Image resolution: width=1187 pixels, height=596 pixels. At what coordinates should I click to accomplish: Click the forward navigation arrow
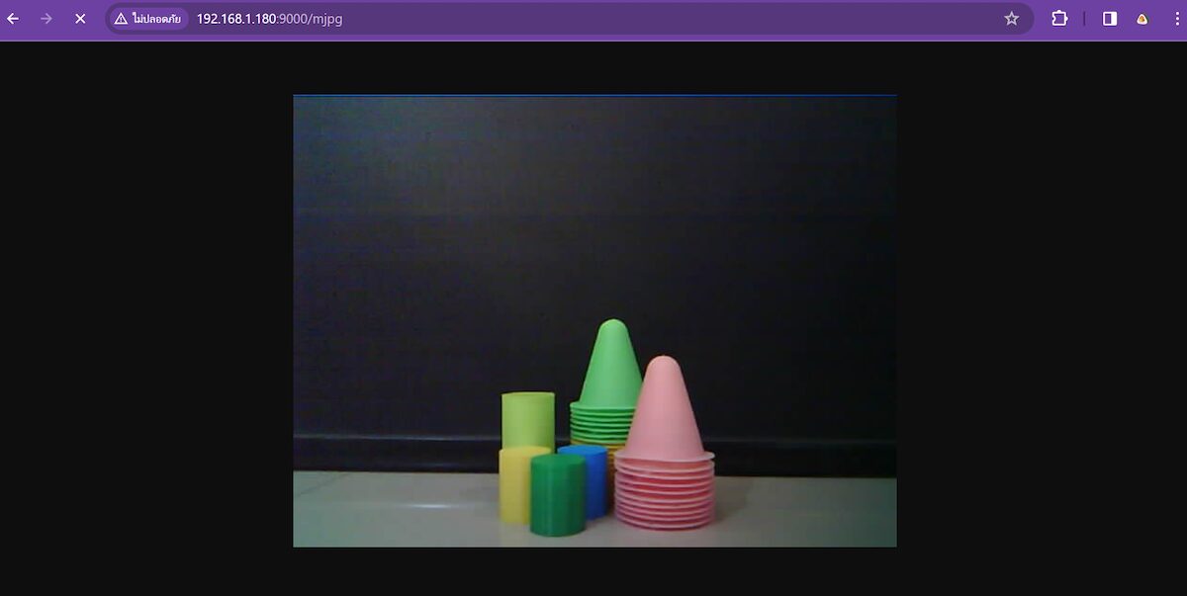coord(46,19)
